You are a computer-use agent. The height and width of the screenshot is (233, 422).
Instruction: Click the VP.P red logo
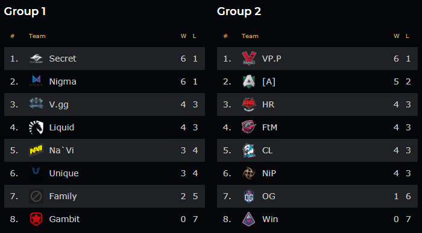pyautogui.click(x=249, y=59)
